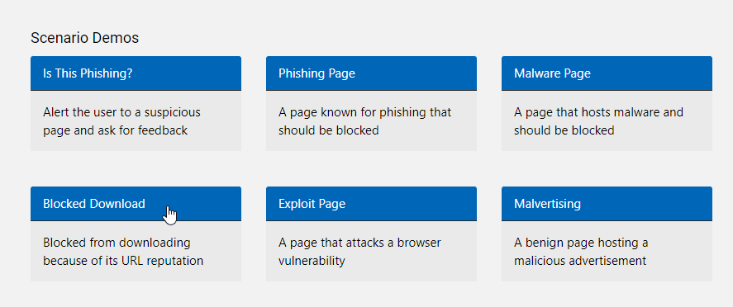Click 'A page known for phishing that' text
Screen dimensions: 733x307
tap(364, 112)
